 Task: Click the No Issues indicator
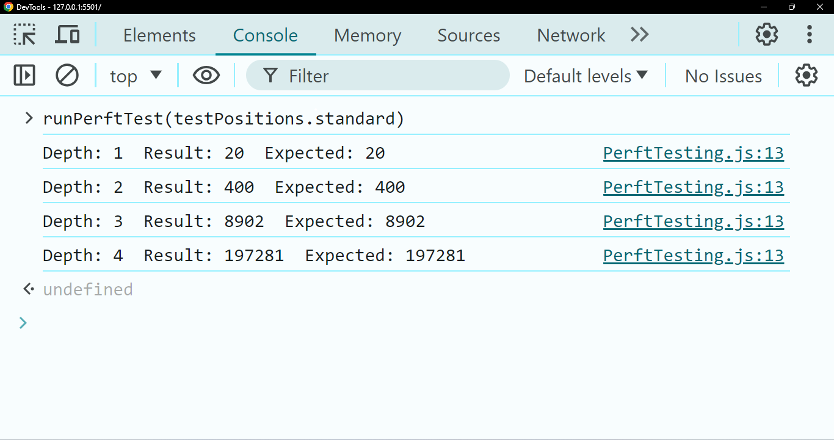[723, 76]
